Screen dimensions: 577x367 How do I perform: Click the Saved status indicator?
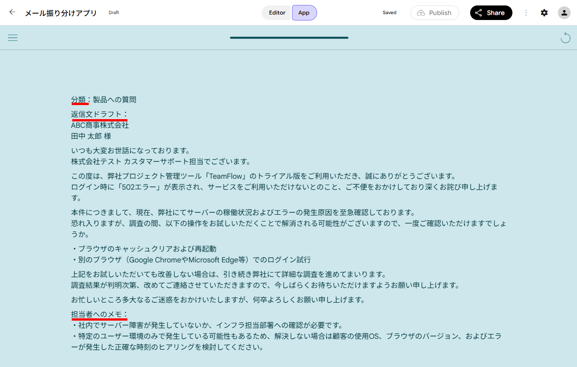coord(390,13)
